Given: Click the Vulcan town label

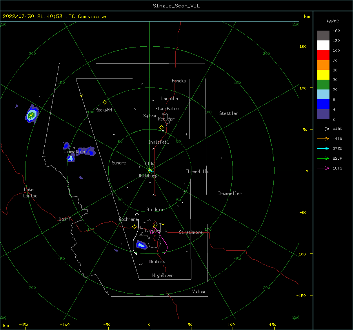Looking at the screenshot, I should click(x=199, y=292).
